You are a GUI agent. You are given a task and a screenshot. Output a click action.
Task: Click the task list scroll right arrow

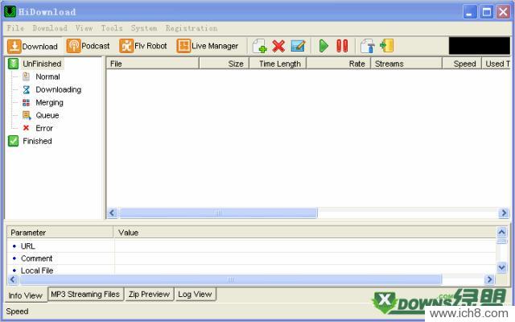click(x=504, y=213)
